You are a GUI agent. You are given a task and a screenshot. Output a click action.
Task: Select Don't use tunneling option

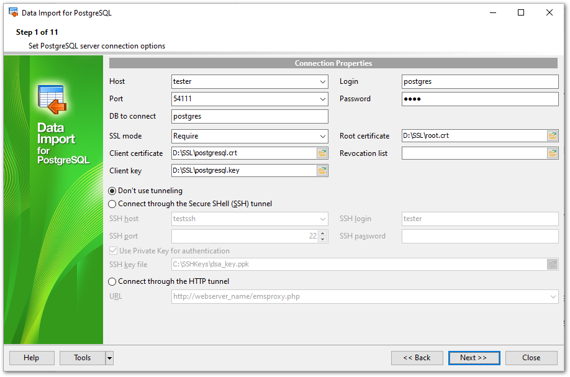click(112, 191)
